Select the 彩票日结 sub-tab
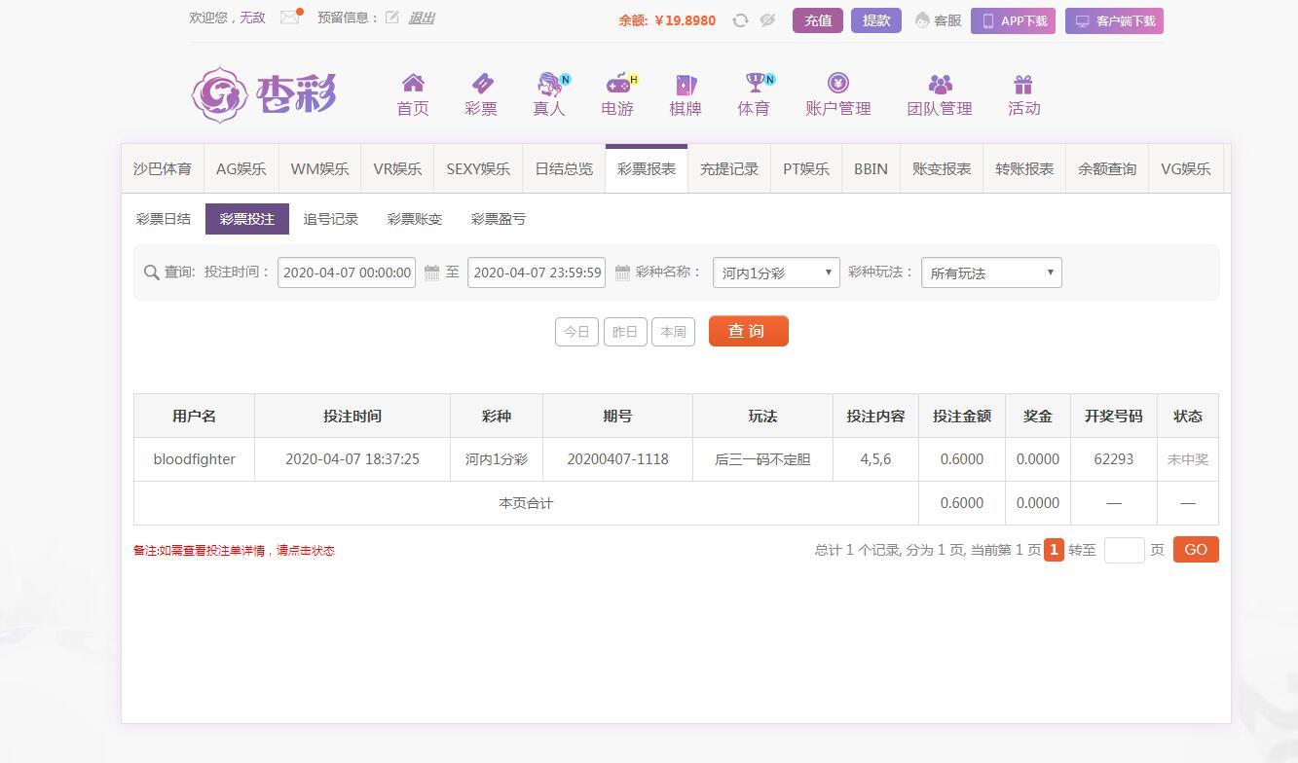Image resolution: width=1298 pixels, height=763 pixels. pyautogui.click(x=164, y=219)
